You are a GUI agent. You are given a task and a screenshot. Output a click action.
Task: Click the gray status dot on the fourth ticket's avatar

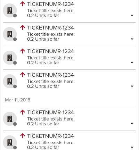[x=15, y=86]
